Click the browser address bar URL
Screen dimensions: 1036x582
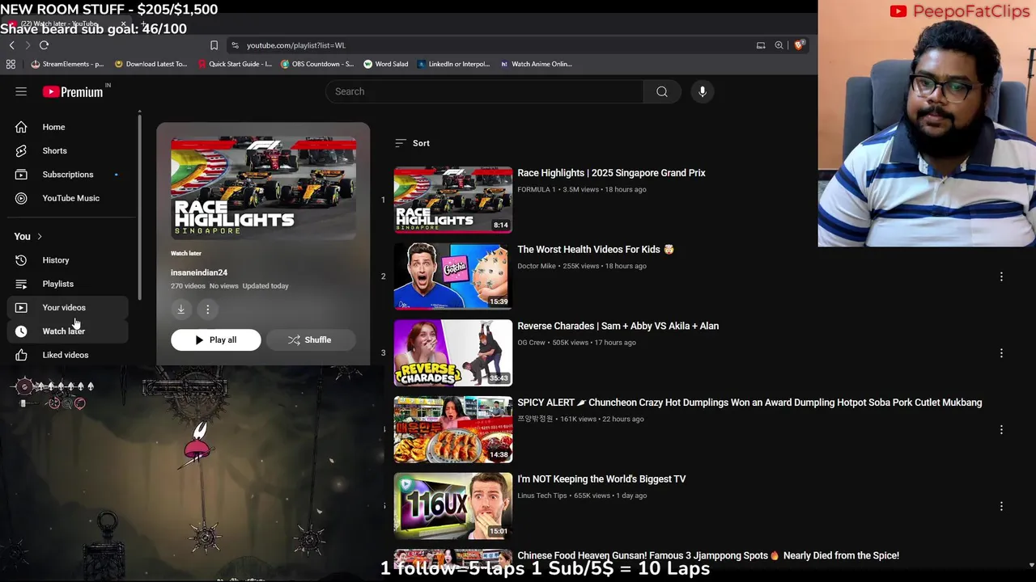coord(295,45)
